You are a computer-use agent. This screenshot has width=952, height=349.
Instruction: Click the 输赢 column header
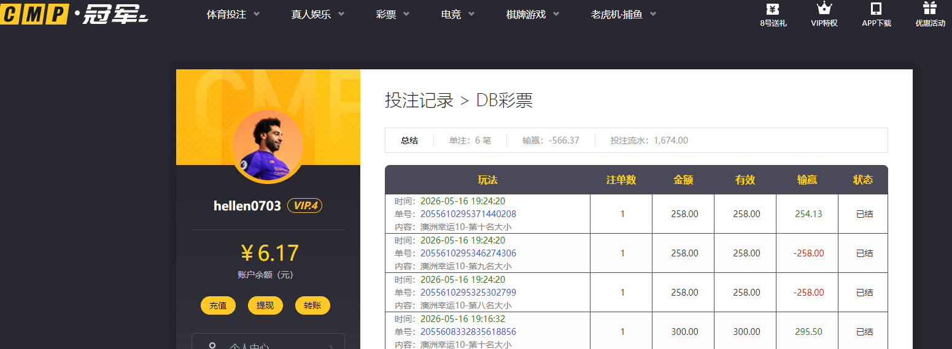[807, 180]
